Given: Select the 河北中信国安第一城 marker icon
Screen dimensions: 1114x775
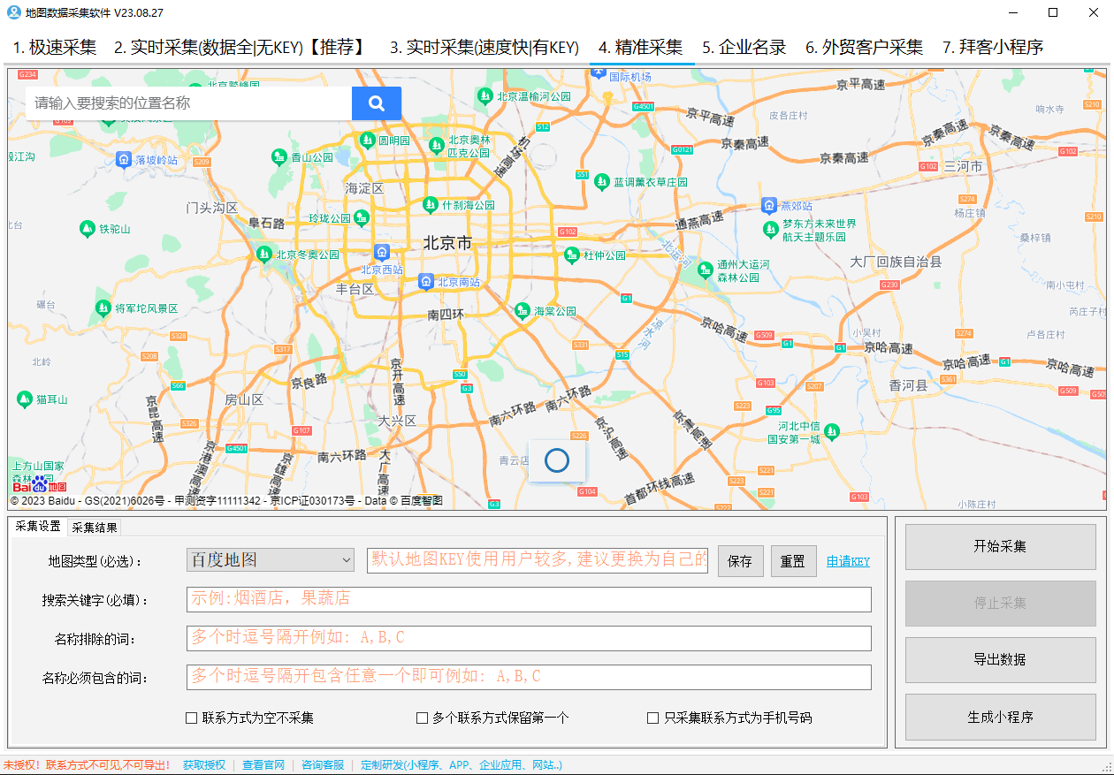Looking at the screenshot, I should [831, 431].
